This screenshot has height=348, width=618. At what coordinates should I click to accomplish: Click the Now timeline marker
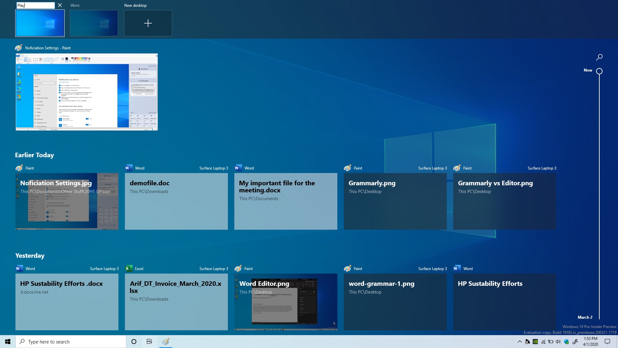point(599,71)
